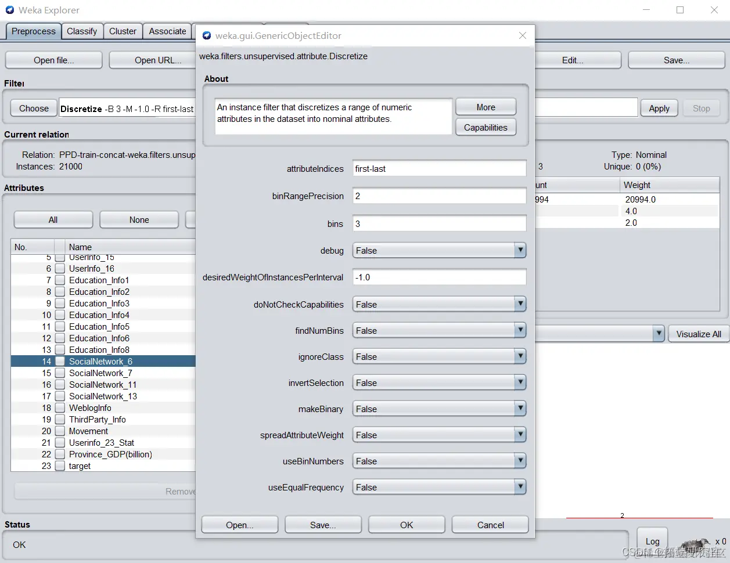This screenshot has width=730, height=563.
Task: Click the More button in About
Action: tap(486, 107)
